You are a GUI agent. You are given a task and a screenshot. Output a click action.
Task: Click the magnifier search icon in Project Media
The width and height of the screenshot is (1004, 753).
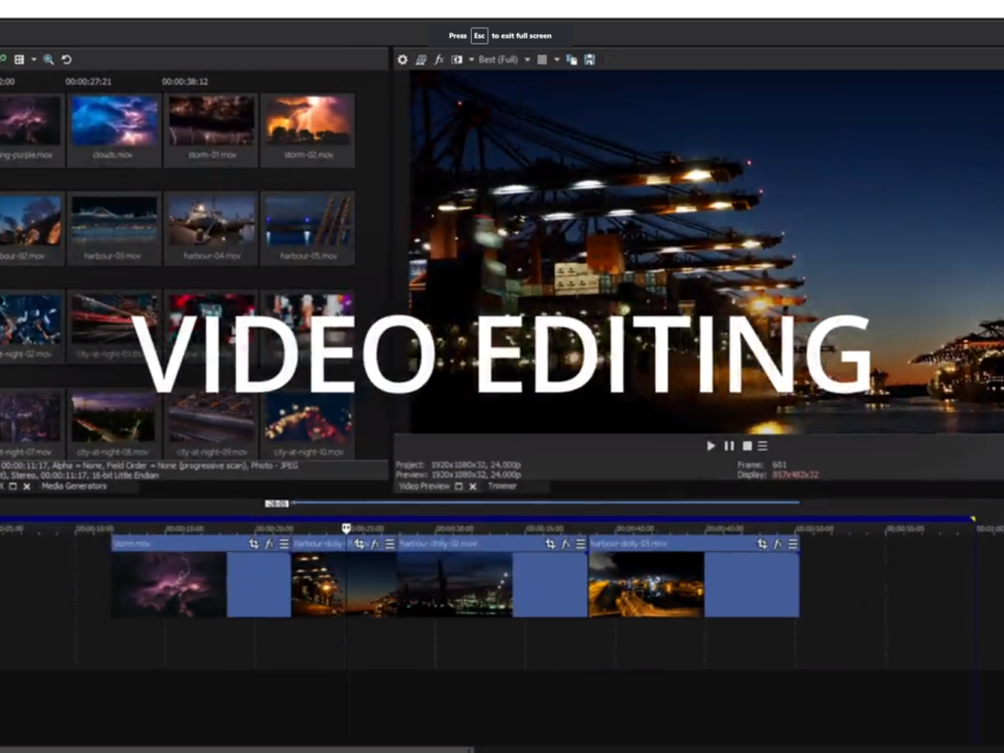coord(49,59)
